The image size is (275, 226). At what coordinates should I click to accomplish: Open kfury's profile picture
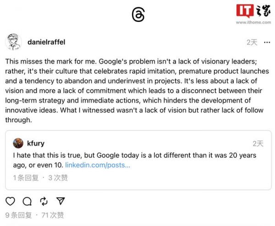18,143
